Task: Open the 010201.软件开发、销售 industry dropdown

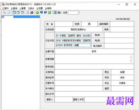Action: coord(73,45)
